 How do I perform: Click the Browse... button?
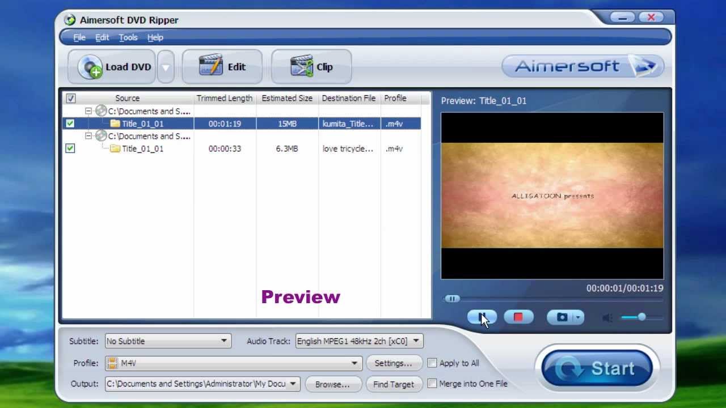[x=332, y=384]
